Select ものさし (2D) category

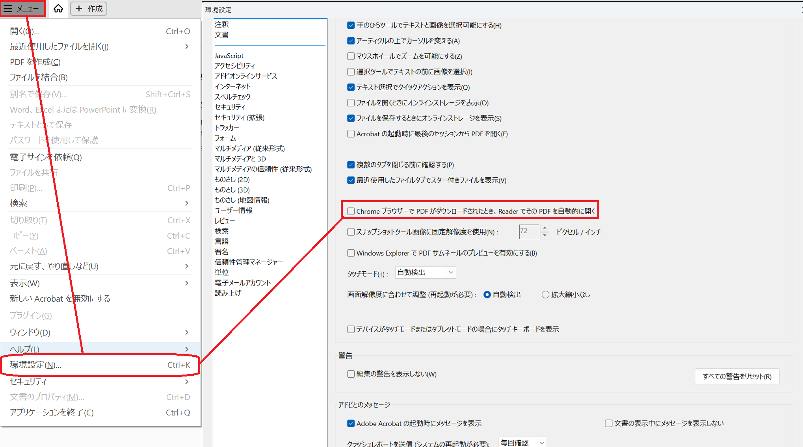point(232,180)
